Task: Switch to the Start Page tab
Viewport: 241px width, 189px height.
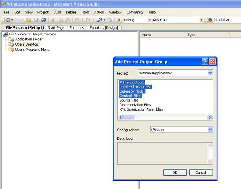Action: pos(56,28)
